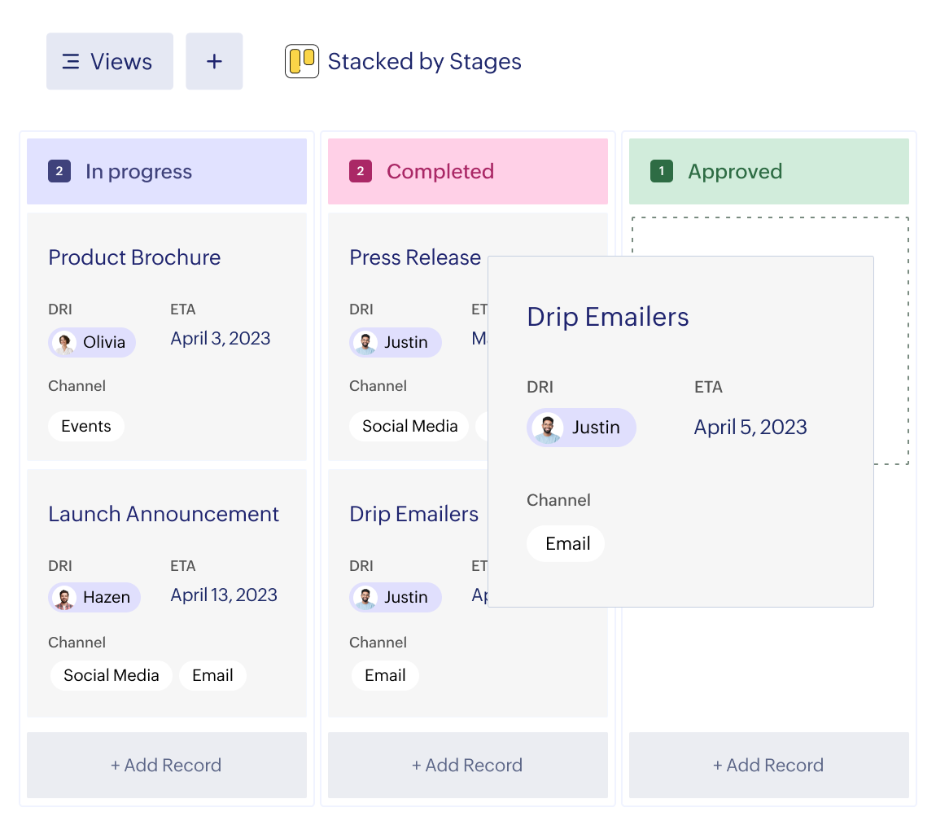
Task: Click April 13, 2023 ETA date
Action: point(224,595)
